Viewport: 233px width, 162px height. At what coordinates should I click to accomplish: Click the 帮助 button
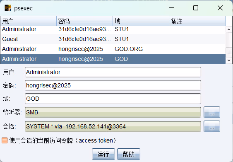pos(129,154)
